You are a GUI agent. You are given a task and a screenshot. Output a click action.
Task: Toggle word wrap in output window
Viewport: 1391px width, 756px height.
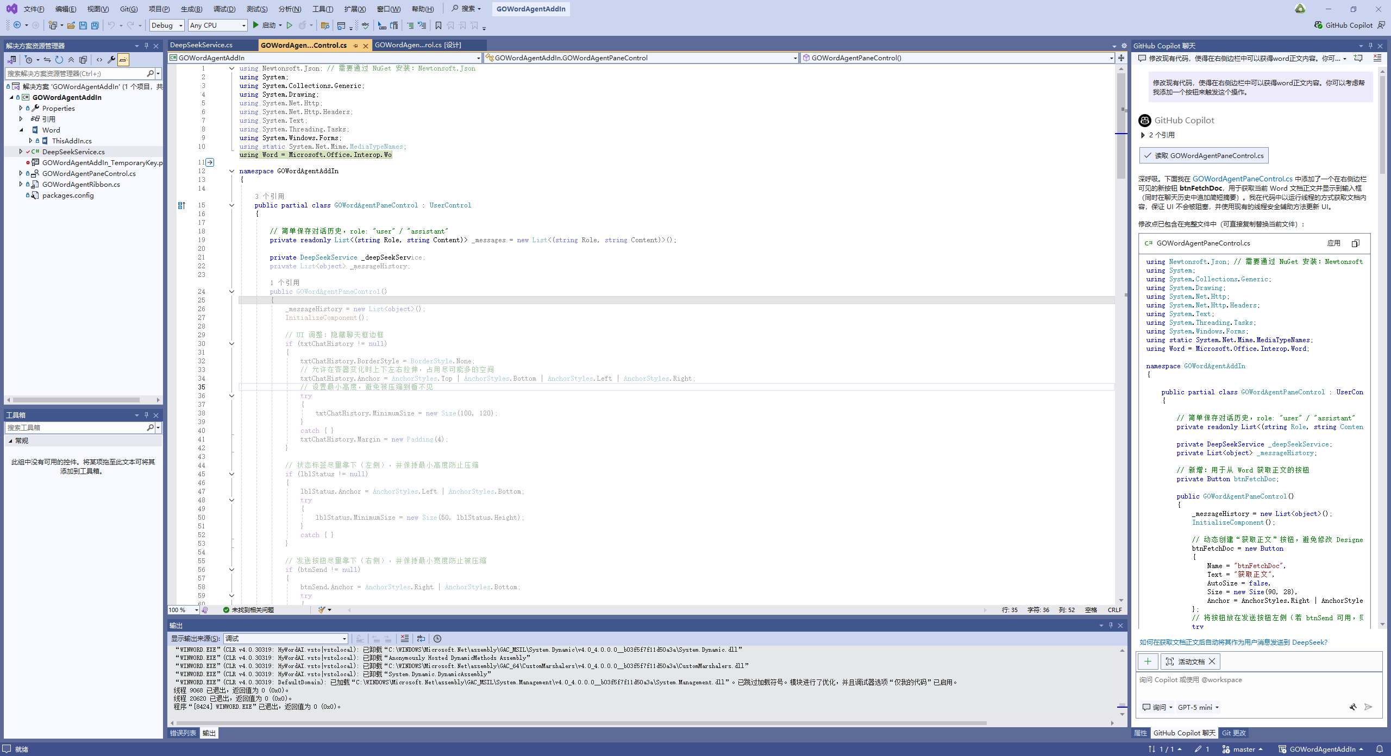tap(421, 639)
